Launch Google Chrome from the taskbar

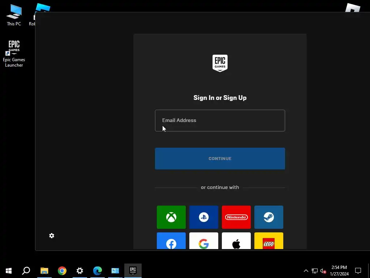62,270
